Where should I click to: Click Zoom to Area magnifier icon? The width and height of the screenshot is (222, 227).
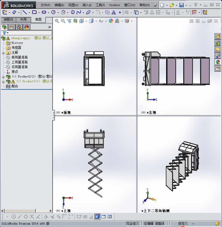63,21
